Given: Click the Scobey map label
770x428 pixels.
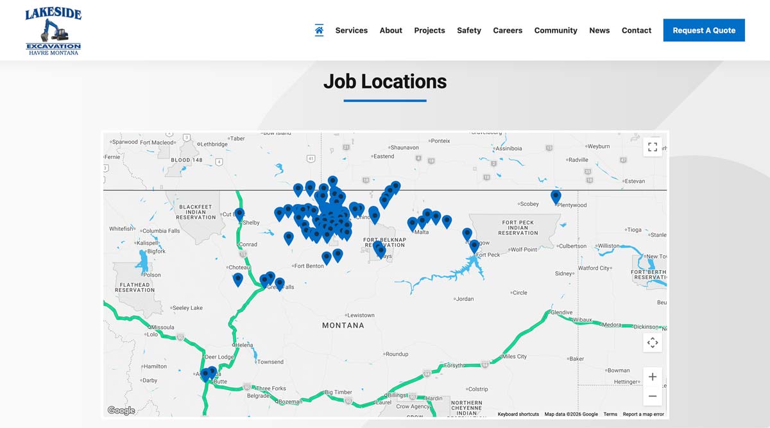Looking at the screenshot, I should point(529,204).
